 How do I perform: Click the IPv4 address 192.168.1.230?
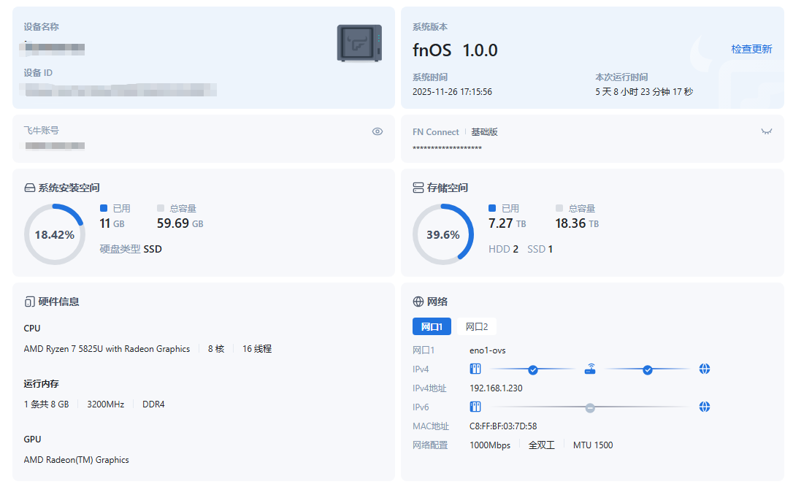click(496, 388)
